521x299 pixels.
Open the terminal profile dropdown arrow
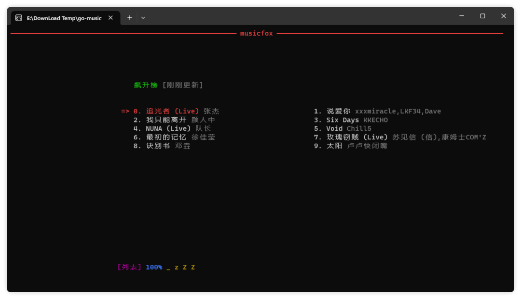tap(143, 18)
